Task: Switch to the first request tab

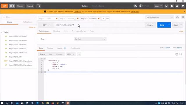Action: tap(48, 19)
